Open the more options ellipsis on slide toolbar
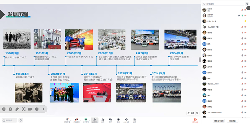 coord(37,109)
